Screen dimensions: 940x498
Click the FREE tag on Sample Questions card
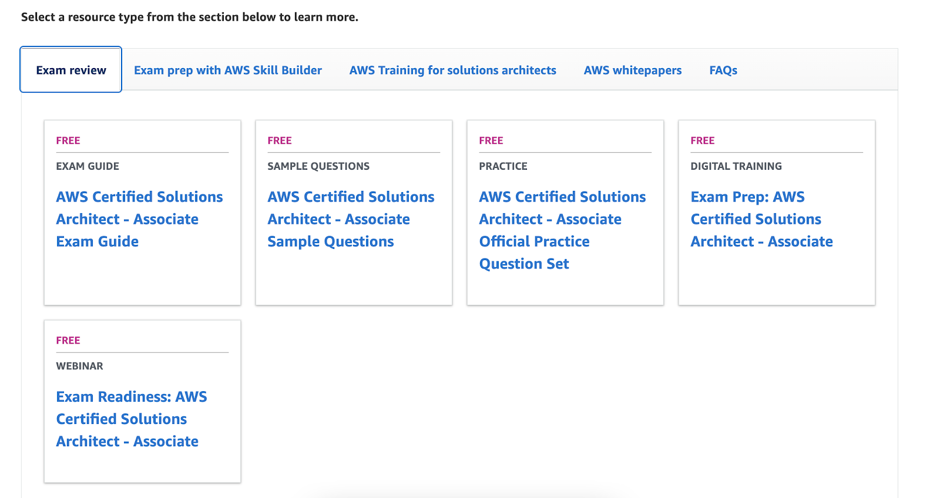(280, 140)
